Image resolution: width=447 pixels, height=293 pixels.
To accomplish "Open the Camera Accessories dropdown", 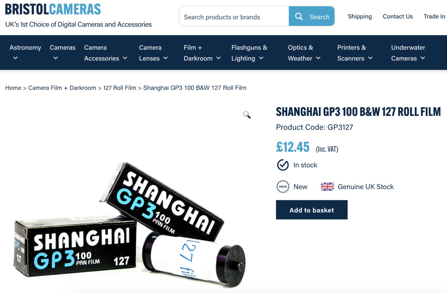I will click(106, 53).
